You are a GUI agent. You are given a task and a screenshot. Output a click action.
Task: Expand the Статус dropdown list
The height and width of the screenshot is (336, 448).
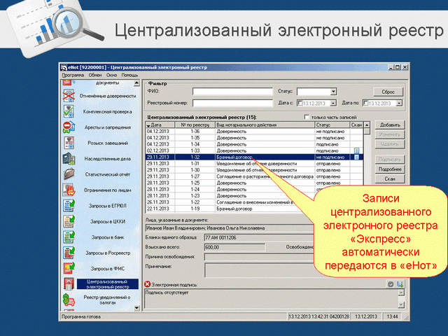(x=334, y=91)
